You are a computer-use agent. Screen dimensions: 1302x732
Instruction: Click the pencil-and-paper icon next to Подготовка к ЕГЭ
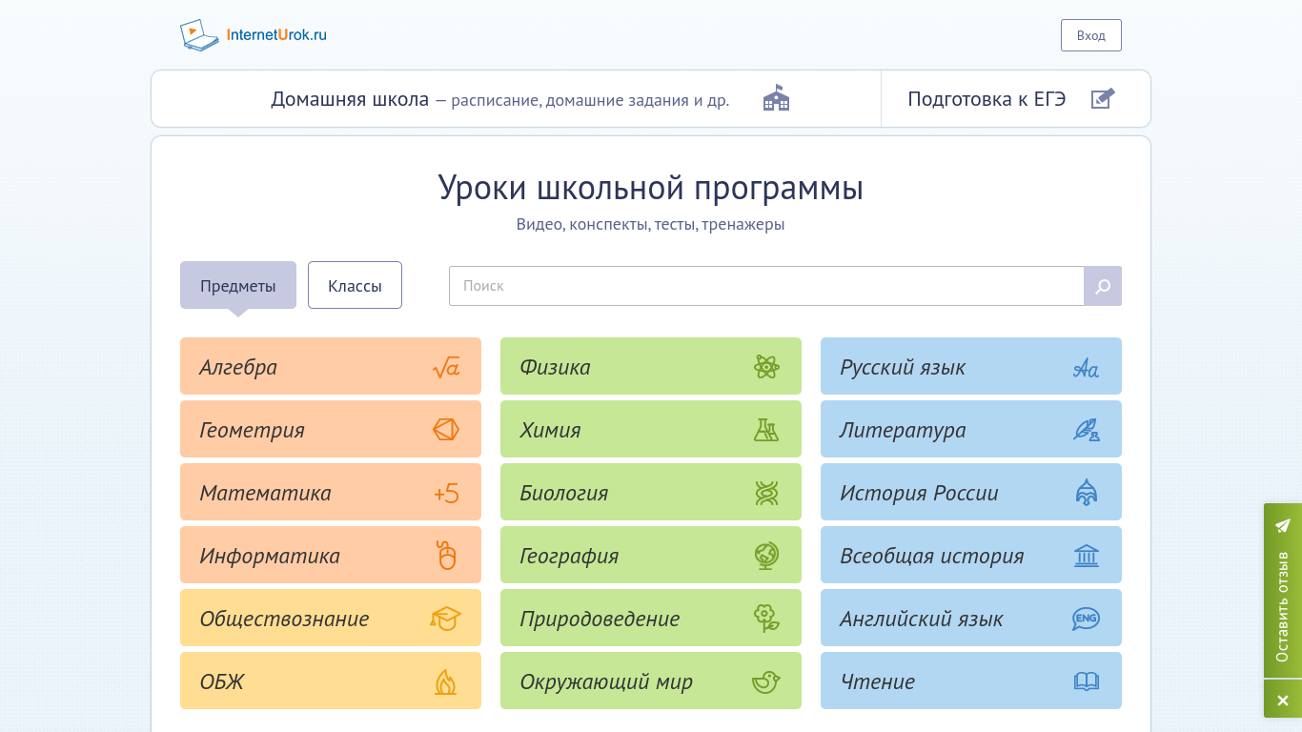[x=1103, y=98]
